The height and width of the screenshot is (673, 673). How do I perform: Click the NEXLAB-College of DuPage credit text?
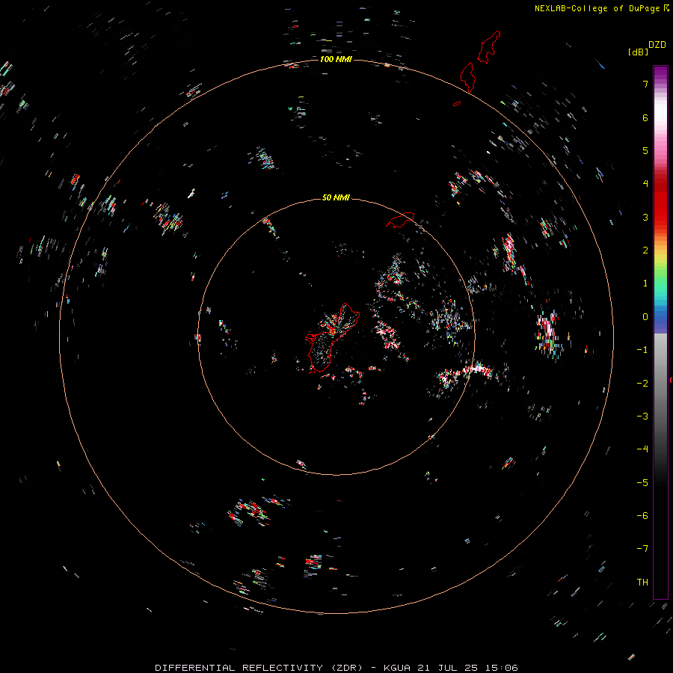pos(597,8)
